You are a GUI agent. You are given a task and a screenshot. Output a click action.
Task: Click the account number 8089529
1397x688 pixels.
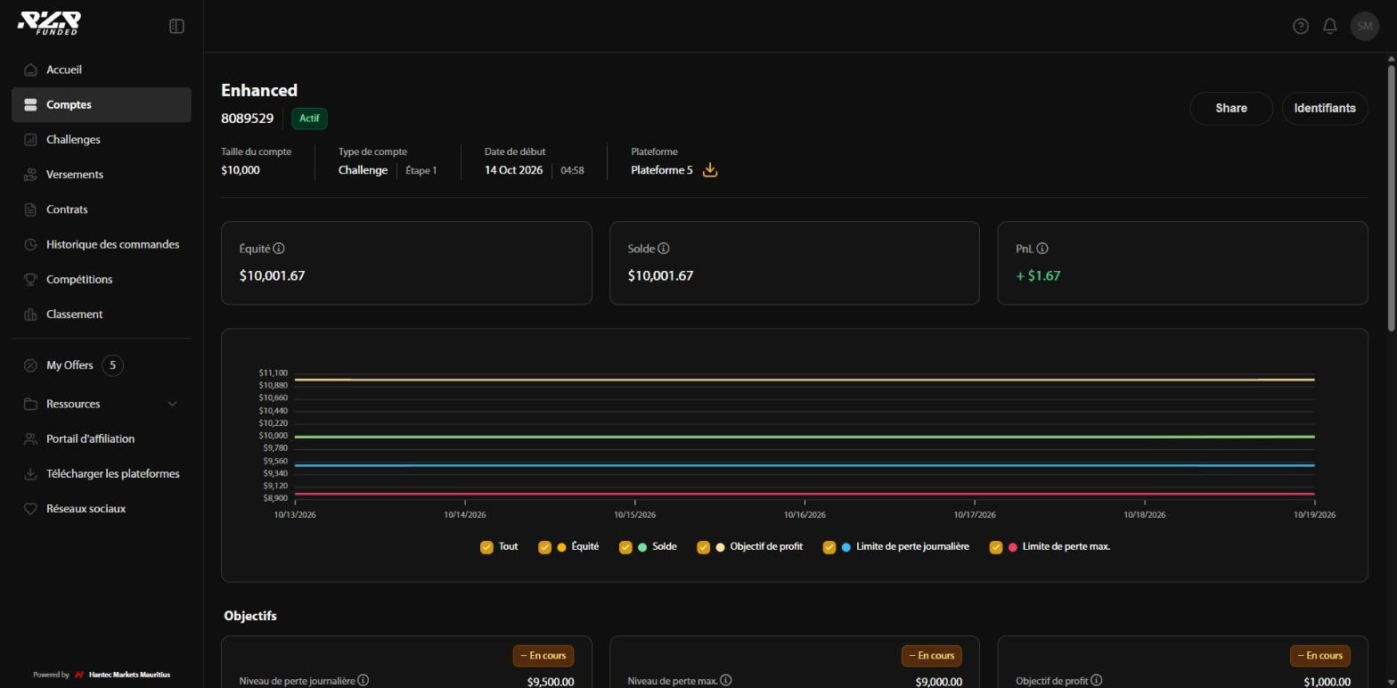point(248,118)
